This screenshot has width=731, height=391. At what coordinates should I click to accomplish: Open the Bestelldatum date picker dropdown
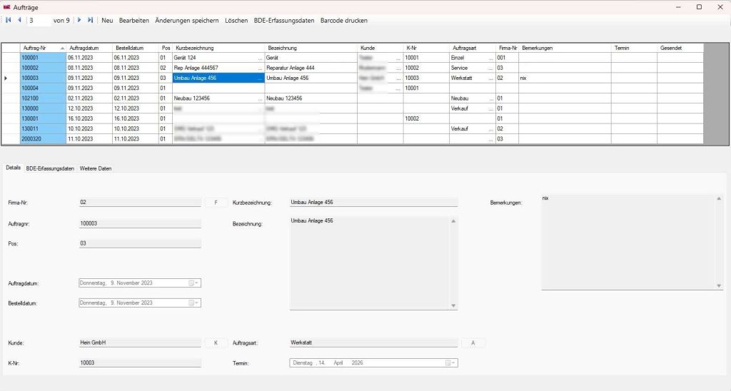click(193, 303)
